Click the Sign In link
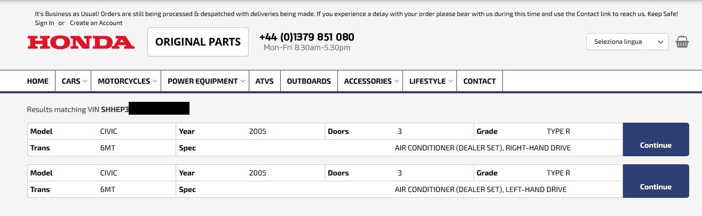The width and height of the screenshot is (702, 216). point(44,23)
